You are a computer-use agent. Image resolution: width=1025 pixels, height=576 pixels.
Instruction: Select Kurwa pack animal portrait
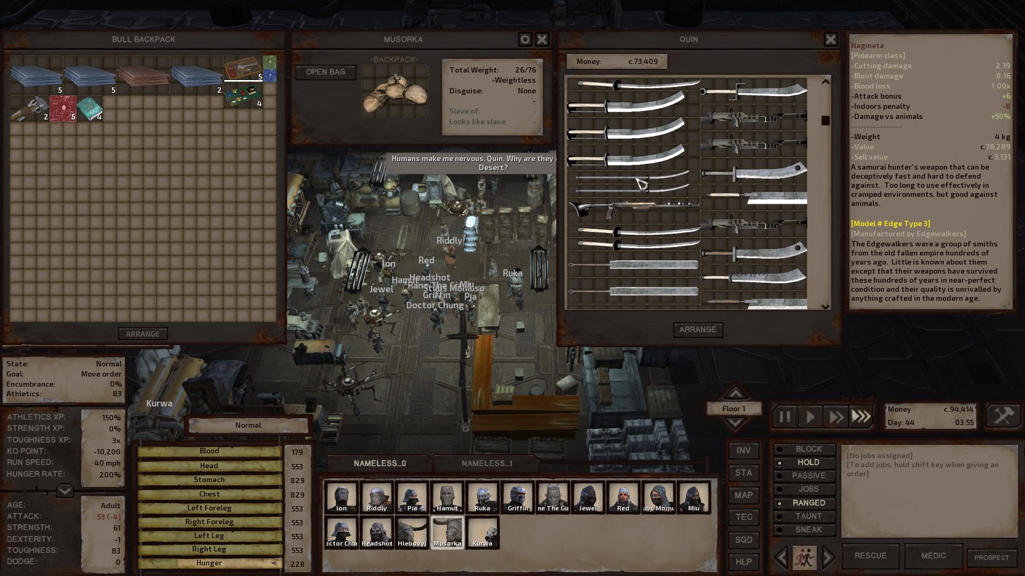pyautogui.click(x=482, y=532)
